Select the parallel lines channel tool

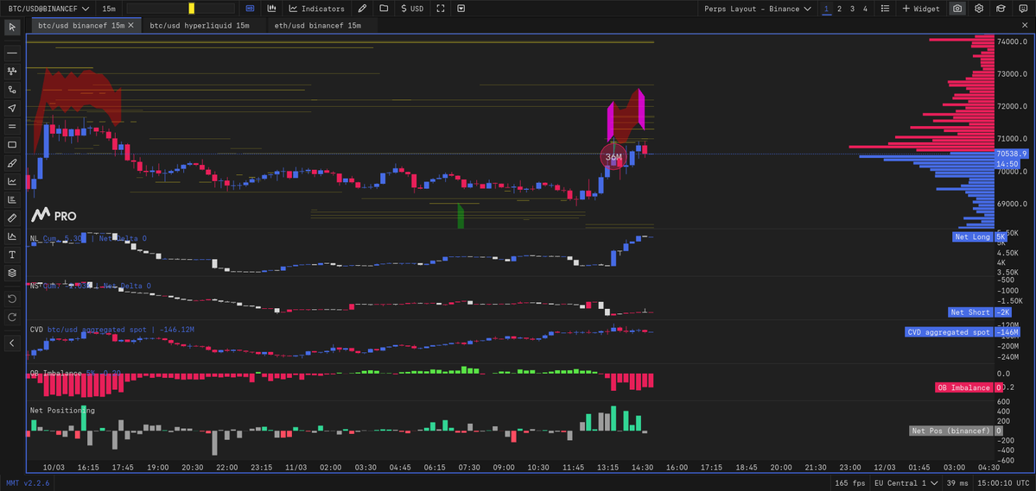pos(12,126)
